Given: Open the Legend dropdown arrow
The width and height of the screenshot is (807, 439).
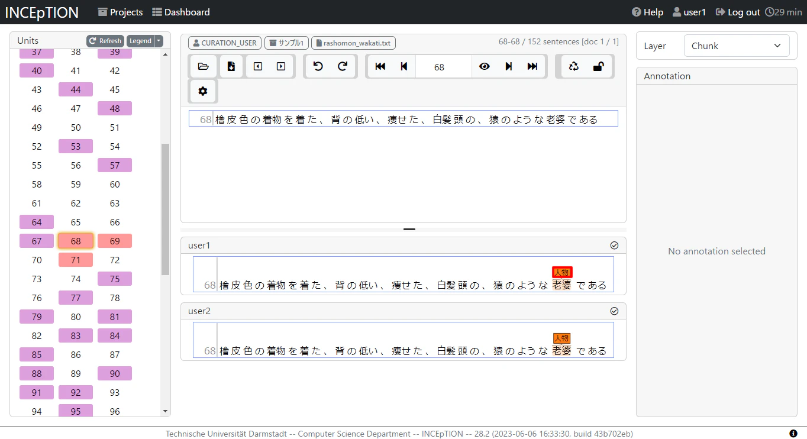Looking at the screenshot, I should tap(159, 41).
